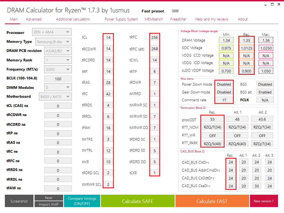Viewport: 284px width, 213px height.
Task: Click the Screenshot button
Action: pyautogui.click(x=19, y=201)
